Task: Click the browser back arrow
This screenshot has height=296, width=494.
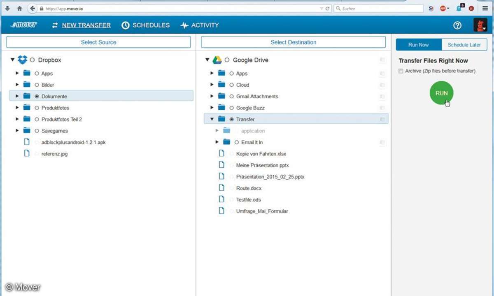Action: click(x=32, y=8)
